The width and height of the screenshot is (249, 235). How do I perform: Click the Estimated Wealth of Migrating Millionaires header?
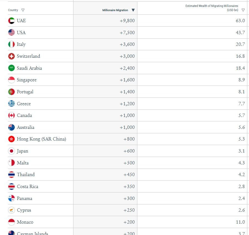pos(212,8)
